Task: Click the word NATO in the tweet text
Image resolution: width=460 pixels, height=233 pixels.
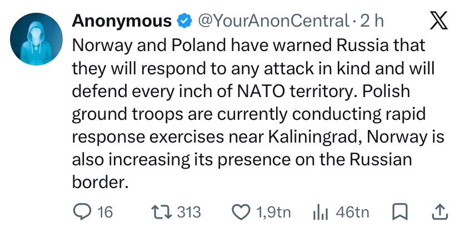Action: point(261,91)
